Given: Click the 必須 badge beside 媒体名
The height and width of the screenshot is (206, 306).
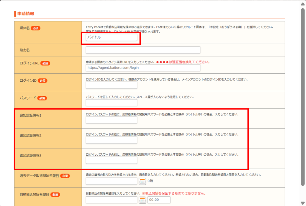Looking at the screenshot, I should 35,28.
